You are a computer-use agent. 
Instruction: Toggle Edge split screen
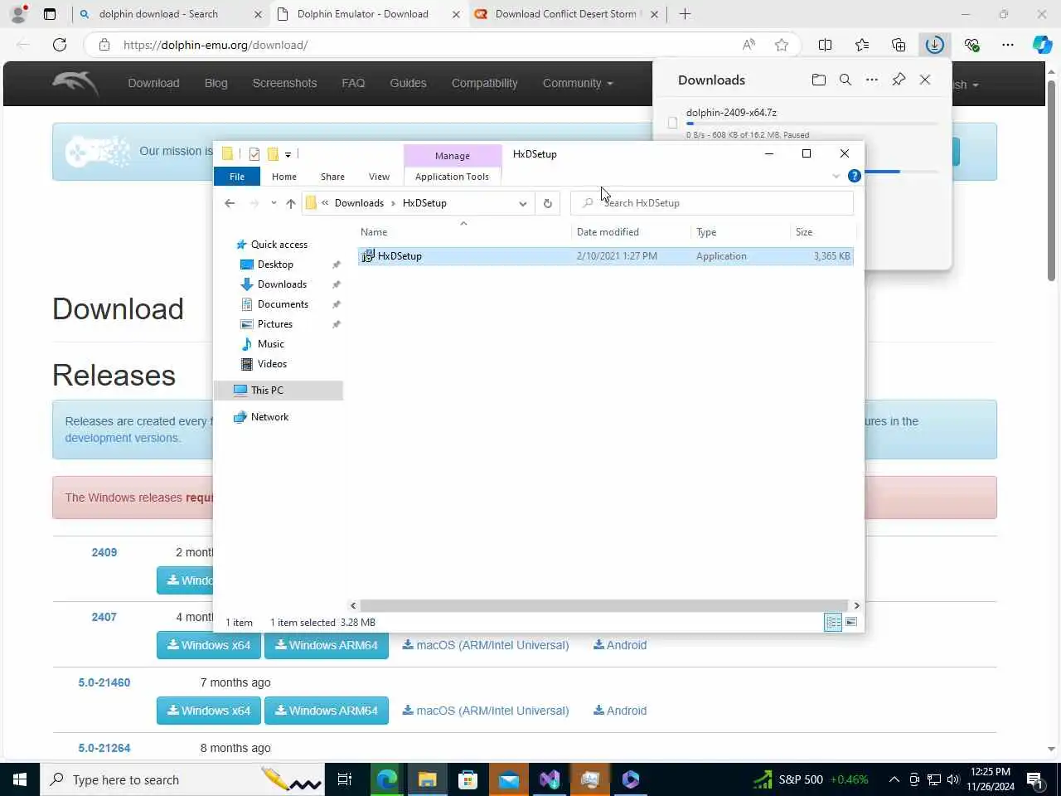(826, 45)
